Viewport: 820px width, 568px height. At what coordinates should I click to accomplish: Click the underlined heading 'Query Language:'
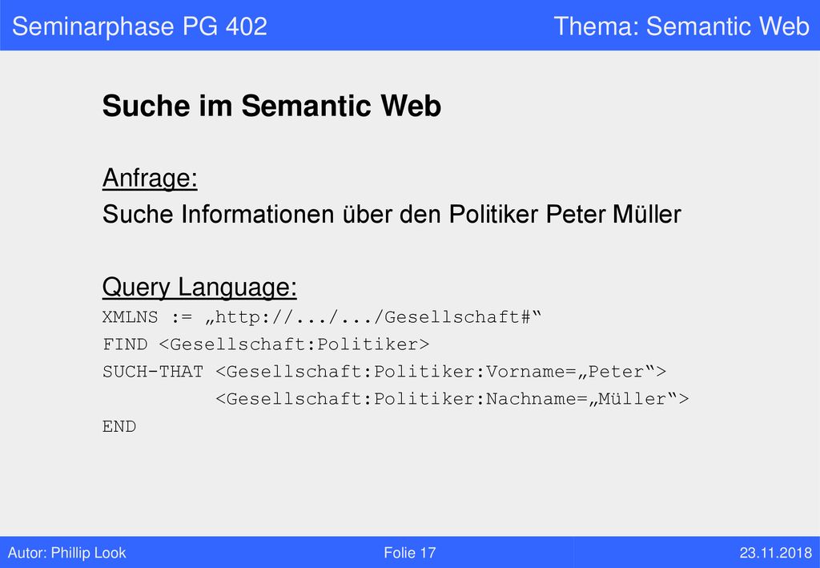(x=199, y=287)
